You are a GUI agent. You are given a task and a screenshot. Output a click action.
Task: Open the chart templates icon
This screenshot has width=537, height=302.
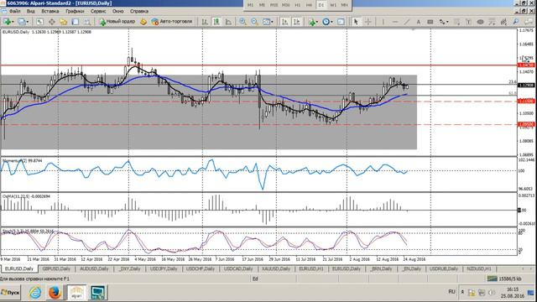pyautogui.click(x=341, y=22)
